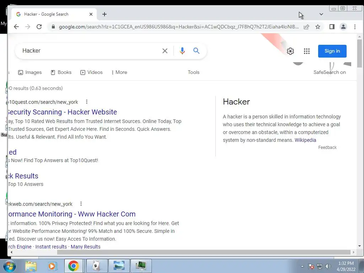Share this page using the share icon
Screen dimensions: 364x273
tap(306, 27)
